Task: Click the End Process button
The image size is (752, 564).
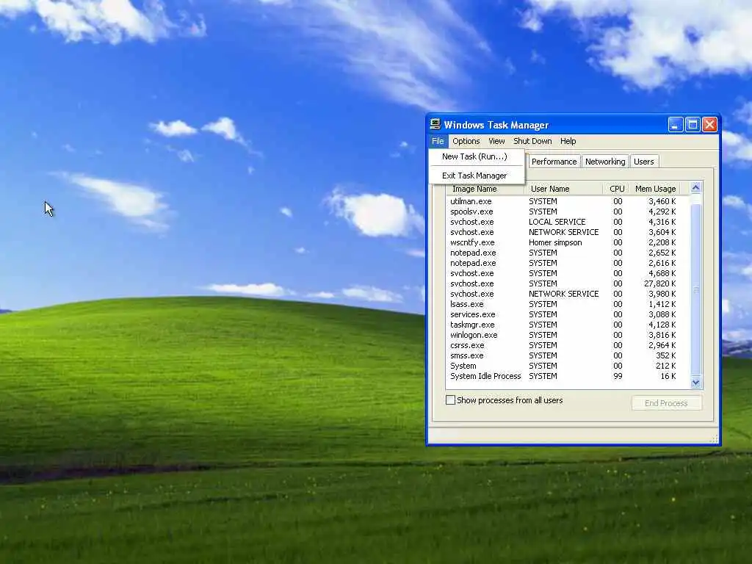Action: (x=667, y=403)
